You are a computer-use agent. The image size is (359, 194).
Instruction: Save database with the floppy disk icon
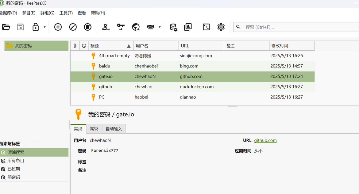pyautogui.click(x=21, y=27)
